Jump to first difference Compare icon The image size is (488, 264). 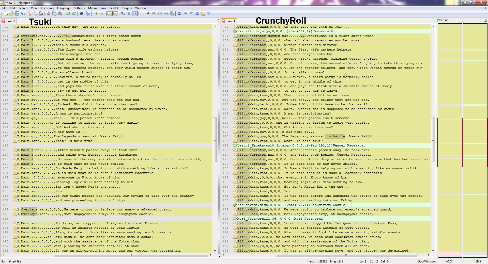tap(180, 14)
